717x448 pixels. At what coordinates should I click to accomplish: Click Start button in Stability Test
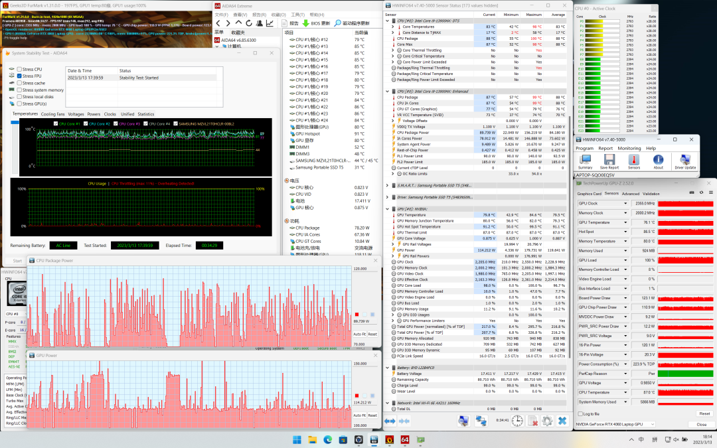pyautogui.click(x=17, y=261)
